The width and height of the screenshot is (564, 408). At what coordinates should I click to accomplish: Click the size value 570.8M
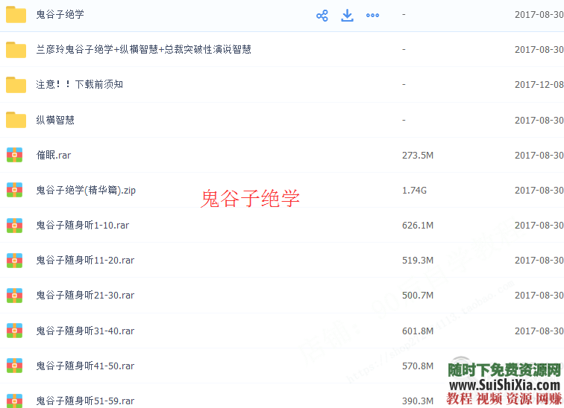click(418, 366)
